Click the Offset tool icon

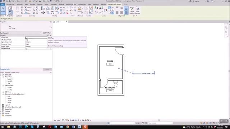point(48,8)
